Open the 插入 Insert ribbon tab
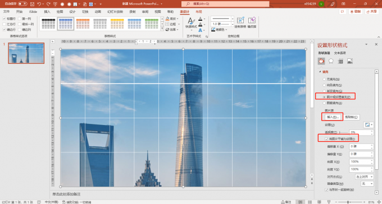Screen dimensions: 382x204 (x=47, y=12)
